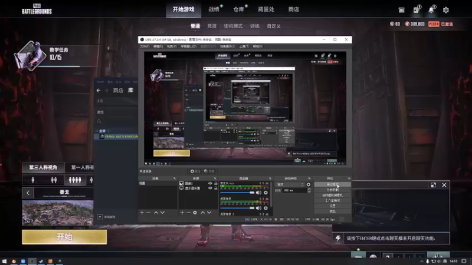Hide the 图像 source with its eye icon
Screen dimensions: 472x265
coord(210,183)
